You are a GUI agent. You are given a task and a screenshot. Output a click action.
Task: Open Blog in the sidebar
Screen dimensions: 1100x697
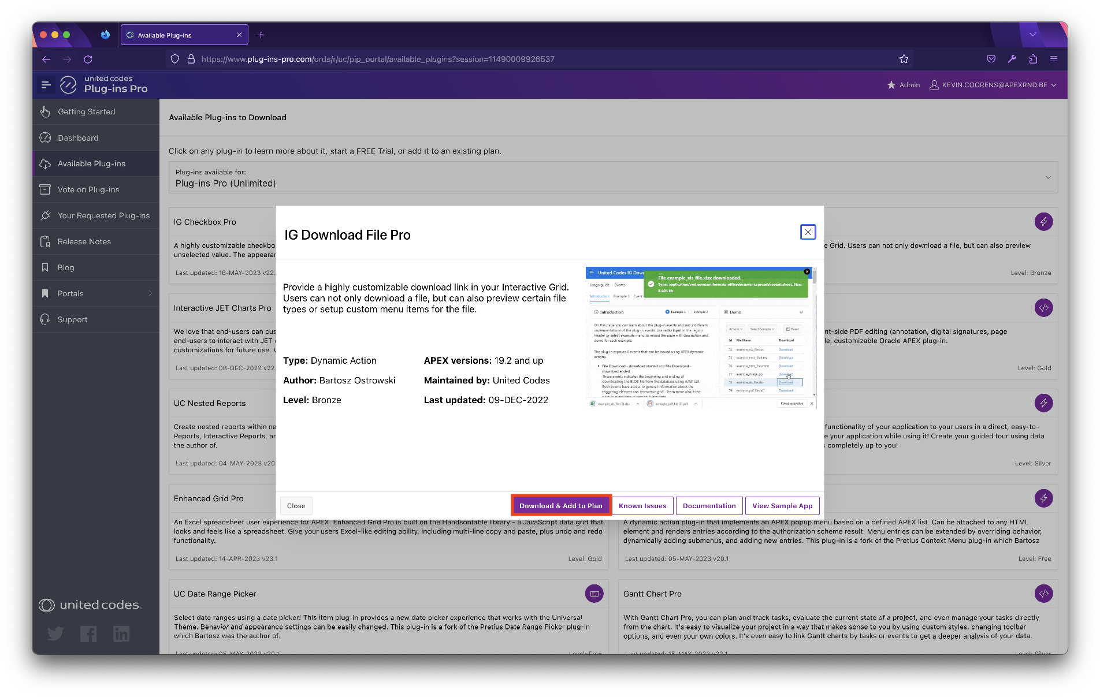click(96, 267)
